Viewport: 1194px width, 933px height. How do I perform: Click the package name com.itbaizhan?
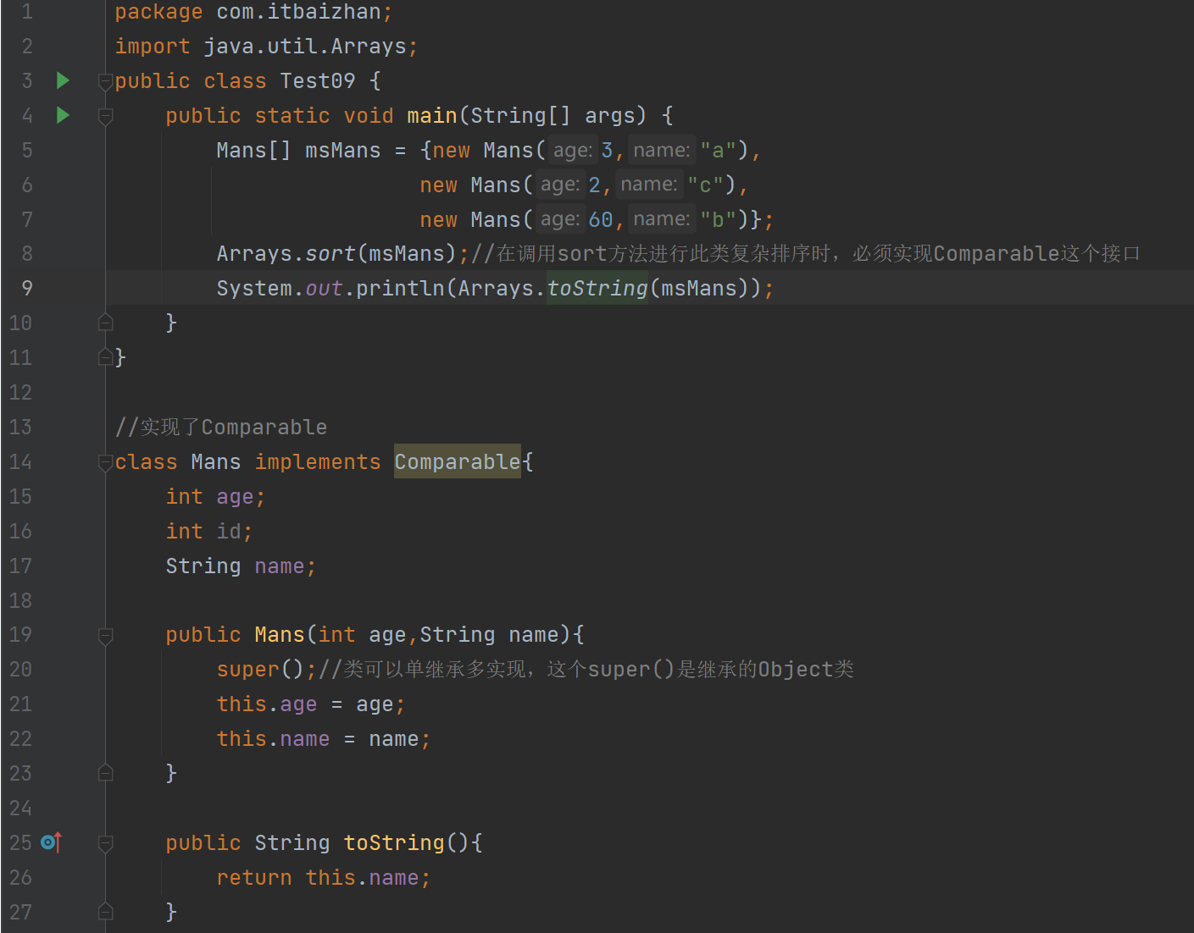pyautogui.click(x=298, y=12)
